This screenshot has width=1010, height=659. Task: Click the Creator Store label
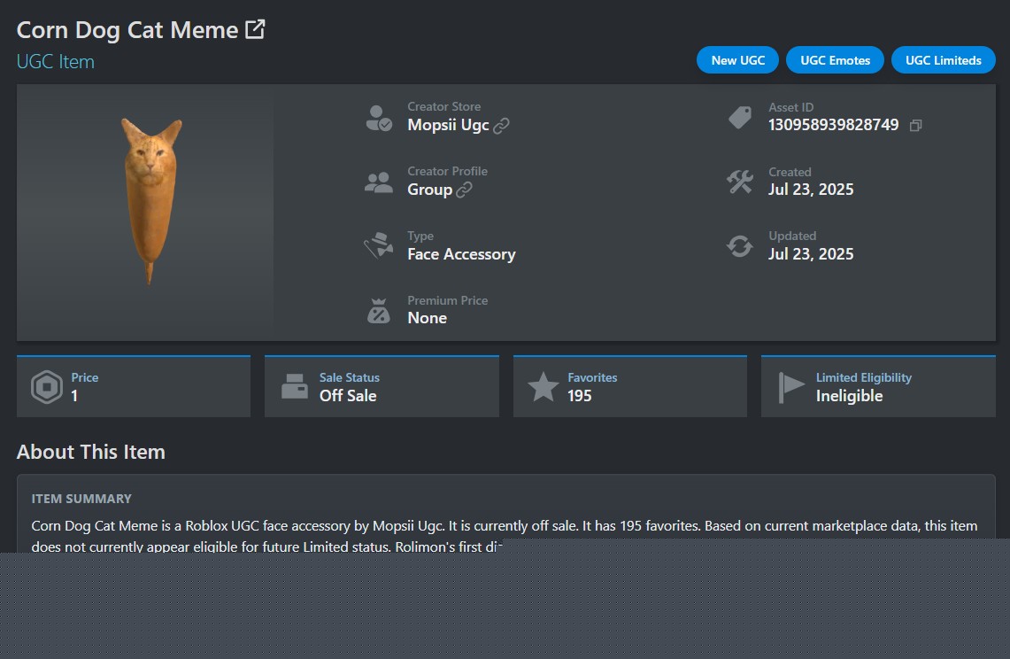(x=443, y=106)
